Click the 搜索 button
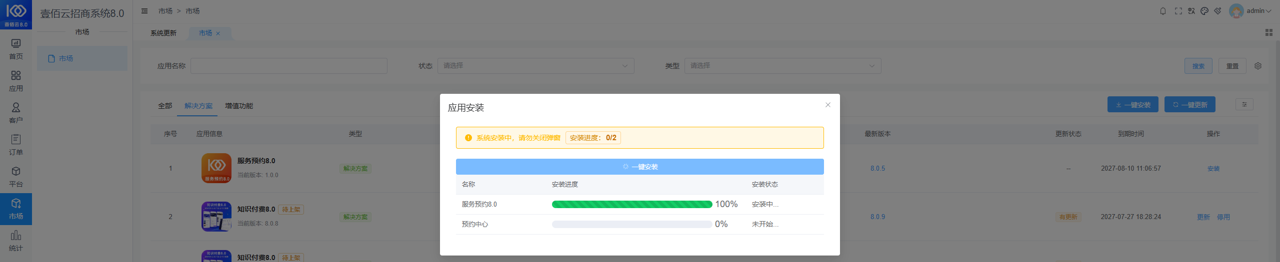 pyautogui.click(x=1198, y=66)
